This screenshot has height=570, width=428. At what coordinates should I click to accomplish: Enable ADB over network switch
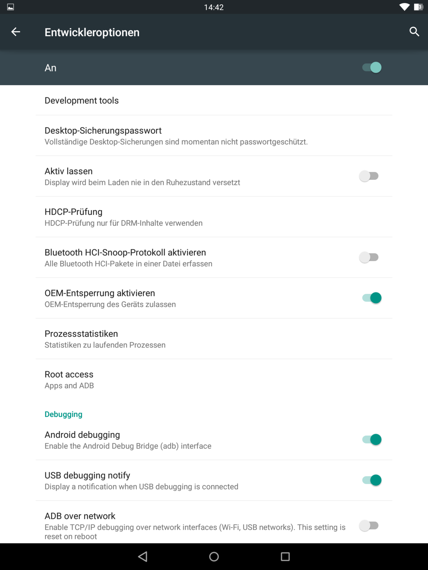tap(369, 525)
